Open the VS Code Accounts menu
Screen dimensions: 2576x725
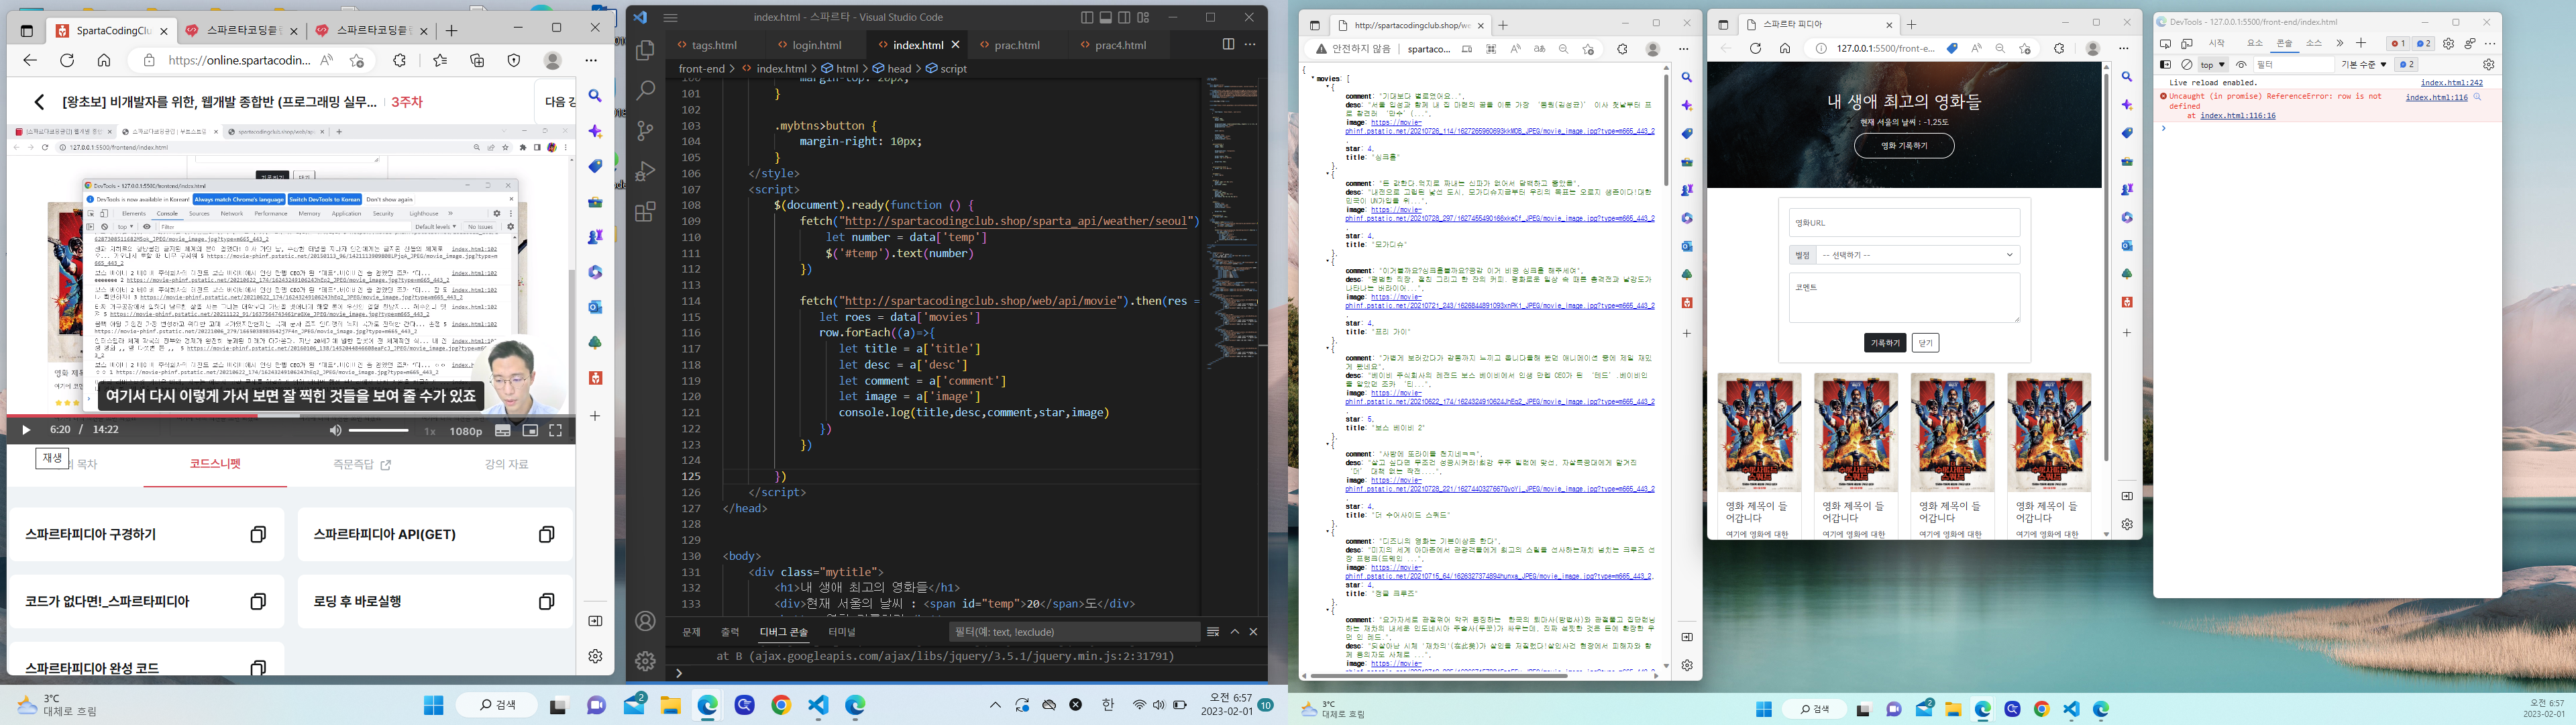(646, 621)
